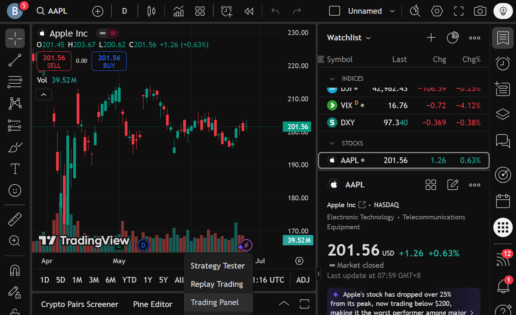Create an alert with the alarm clock icon
Viewport: 516px width, 315px height.
click(x=227, y=11)
